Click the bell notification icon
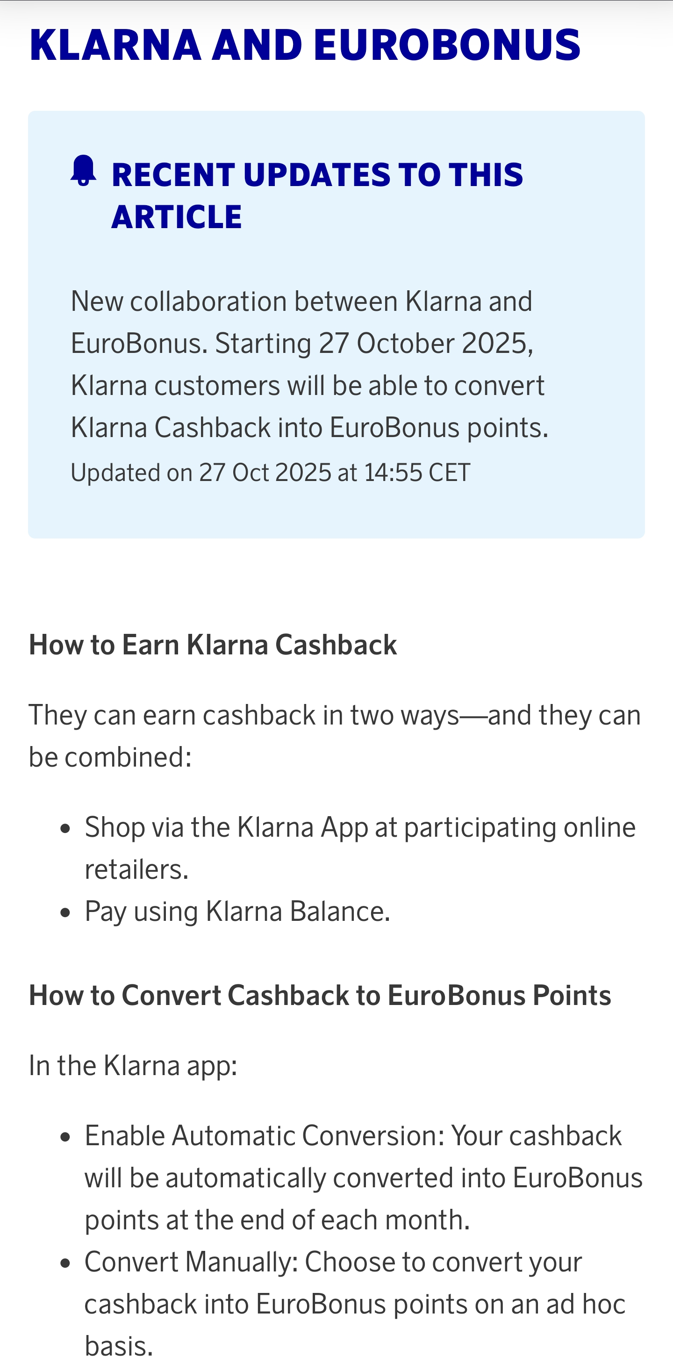Image resolution: width=673 pixels, height=1371 pixels. (x=84, y=171)
